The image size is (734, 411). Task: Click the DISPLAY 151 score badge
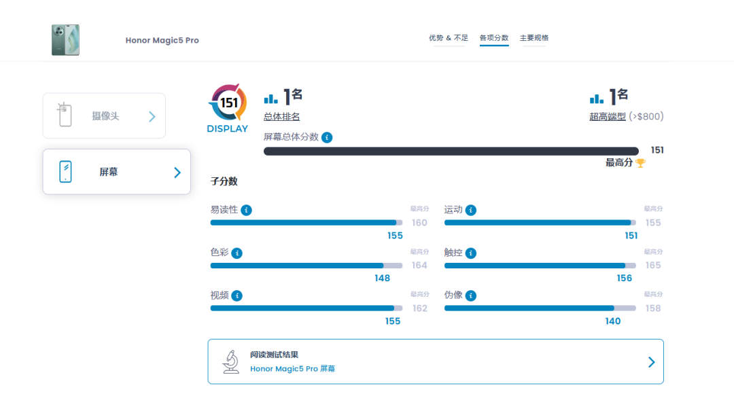[228, 109]
